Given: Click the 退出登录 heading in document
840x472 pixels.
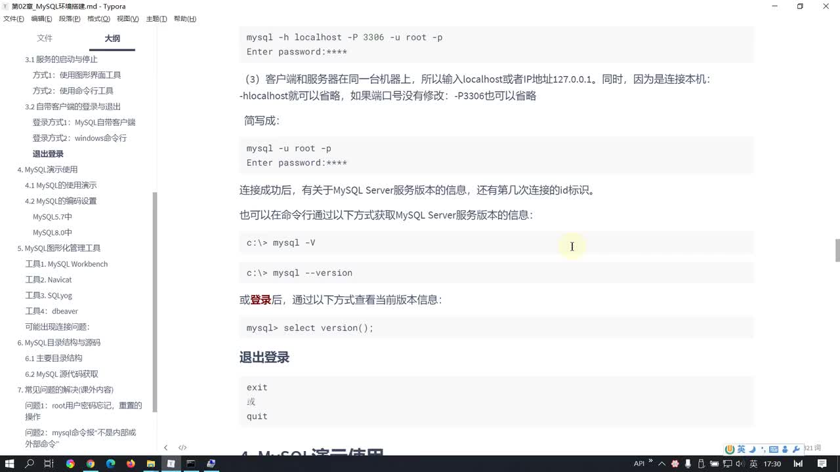Looking at the screenshot, I should (264, 357).
